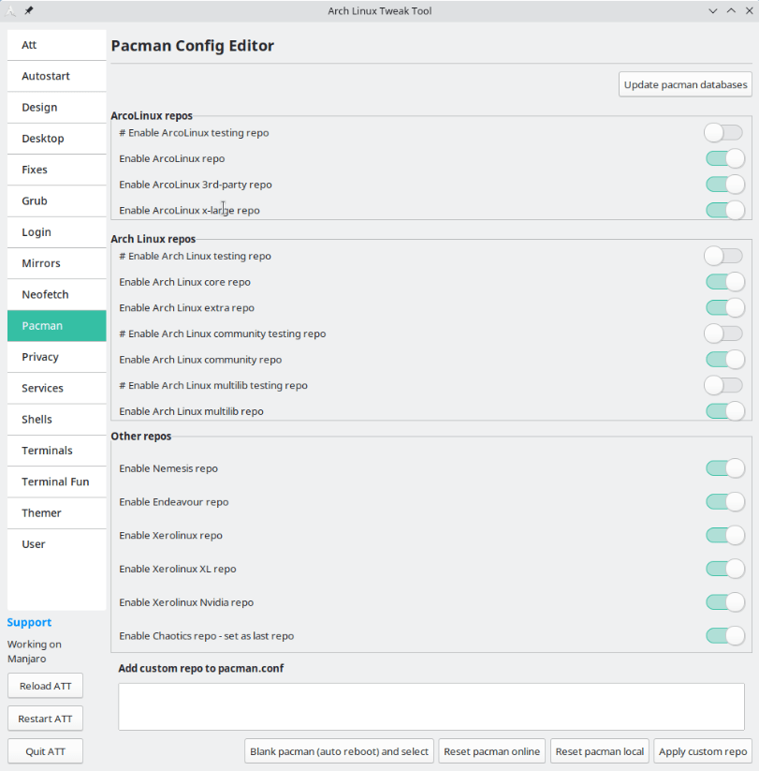Disable the Xerolinux Nvidia repo switch

[725, 602]
